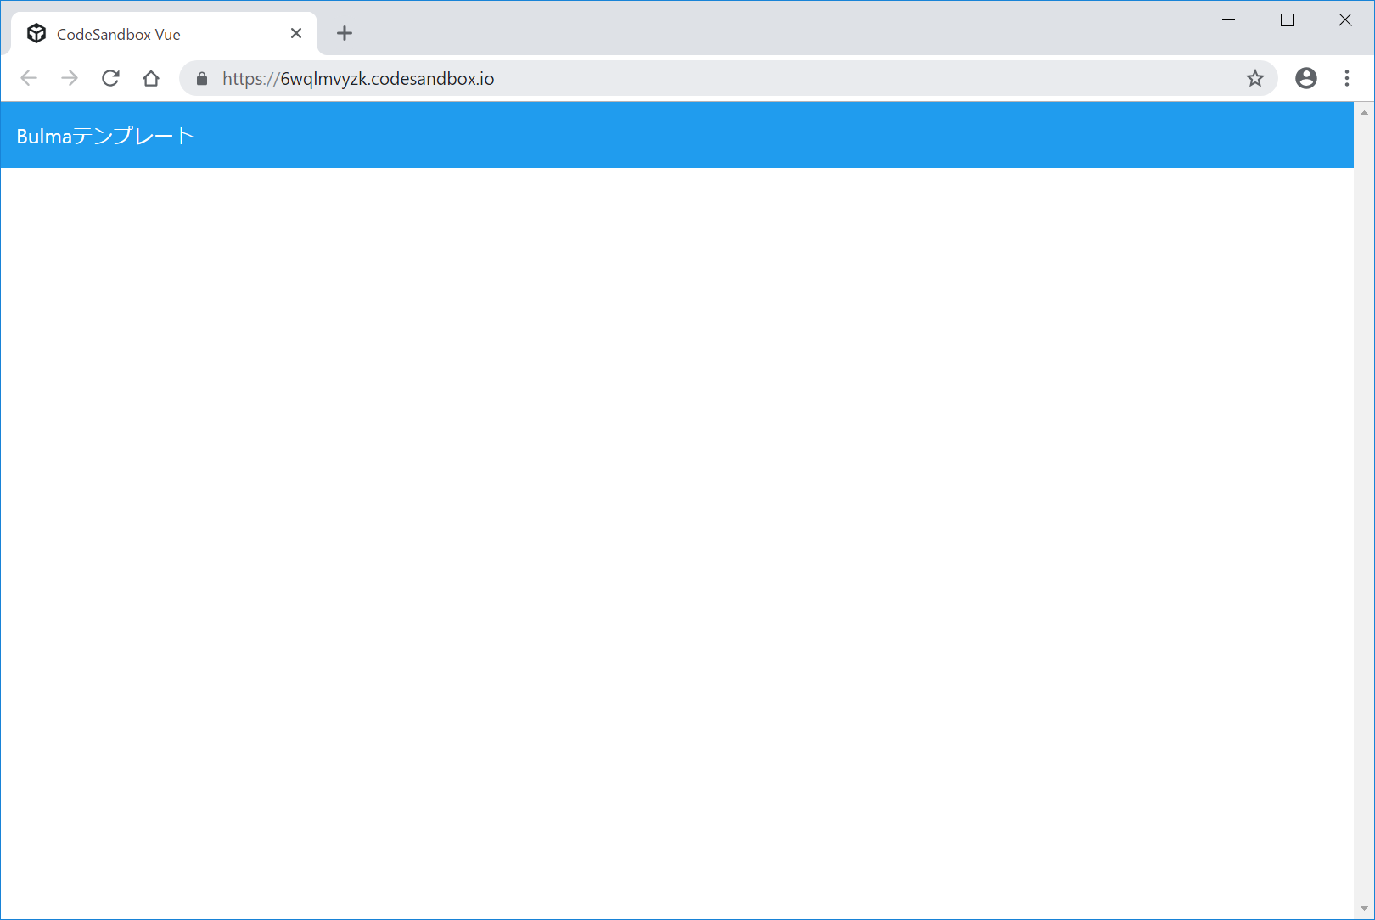Open the user profile avatar menu
This screenshot has width=1375, height=920.
click(1305, 79)
